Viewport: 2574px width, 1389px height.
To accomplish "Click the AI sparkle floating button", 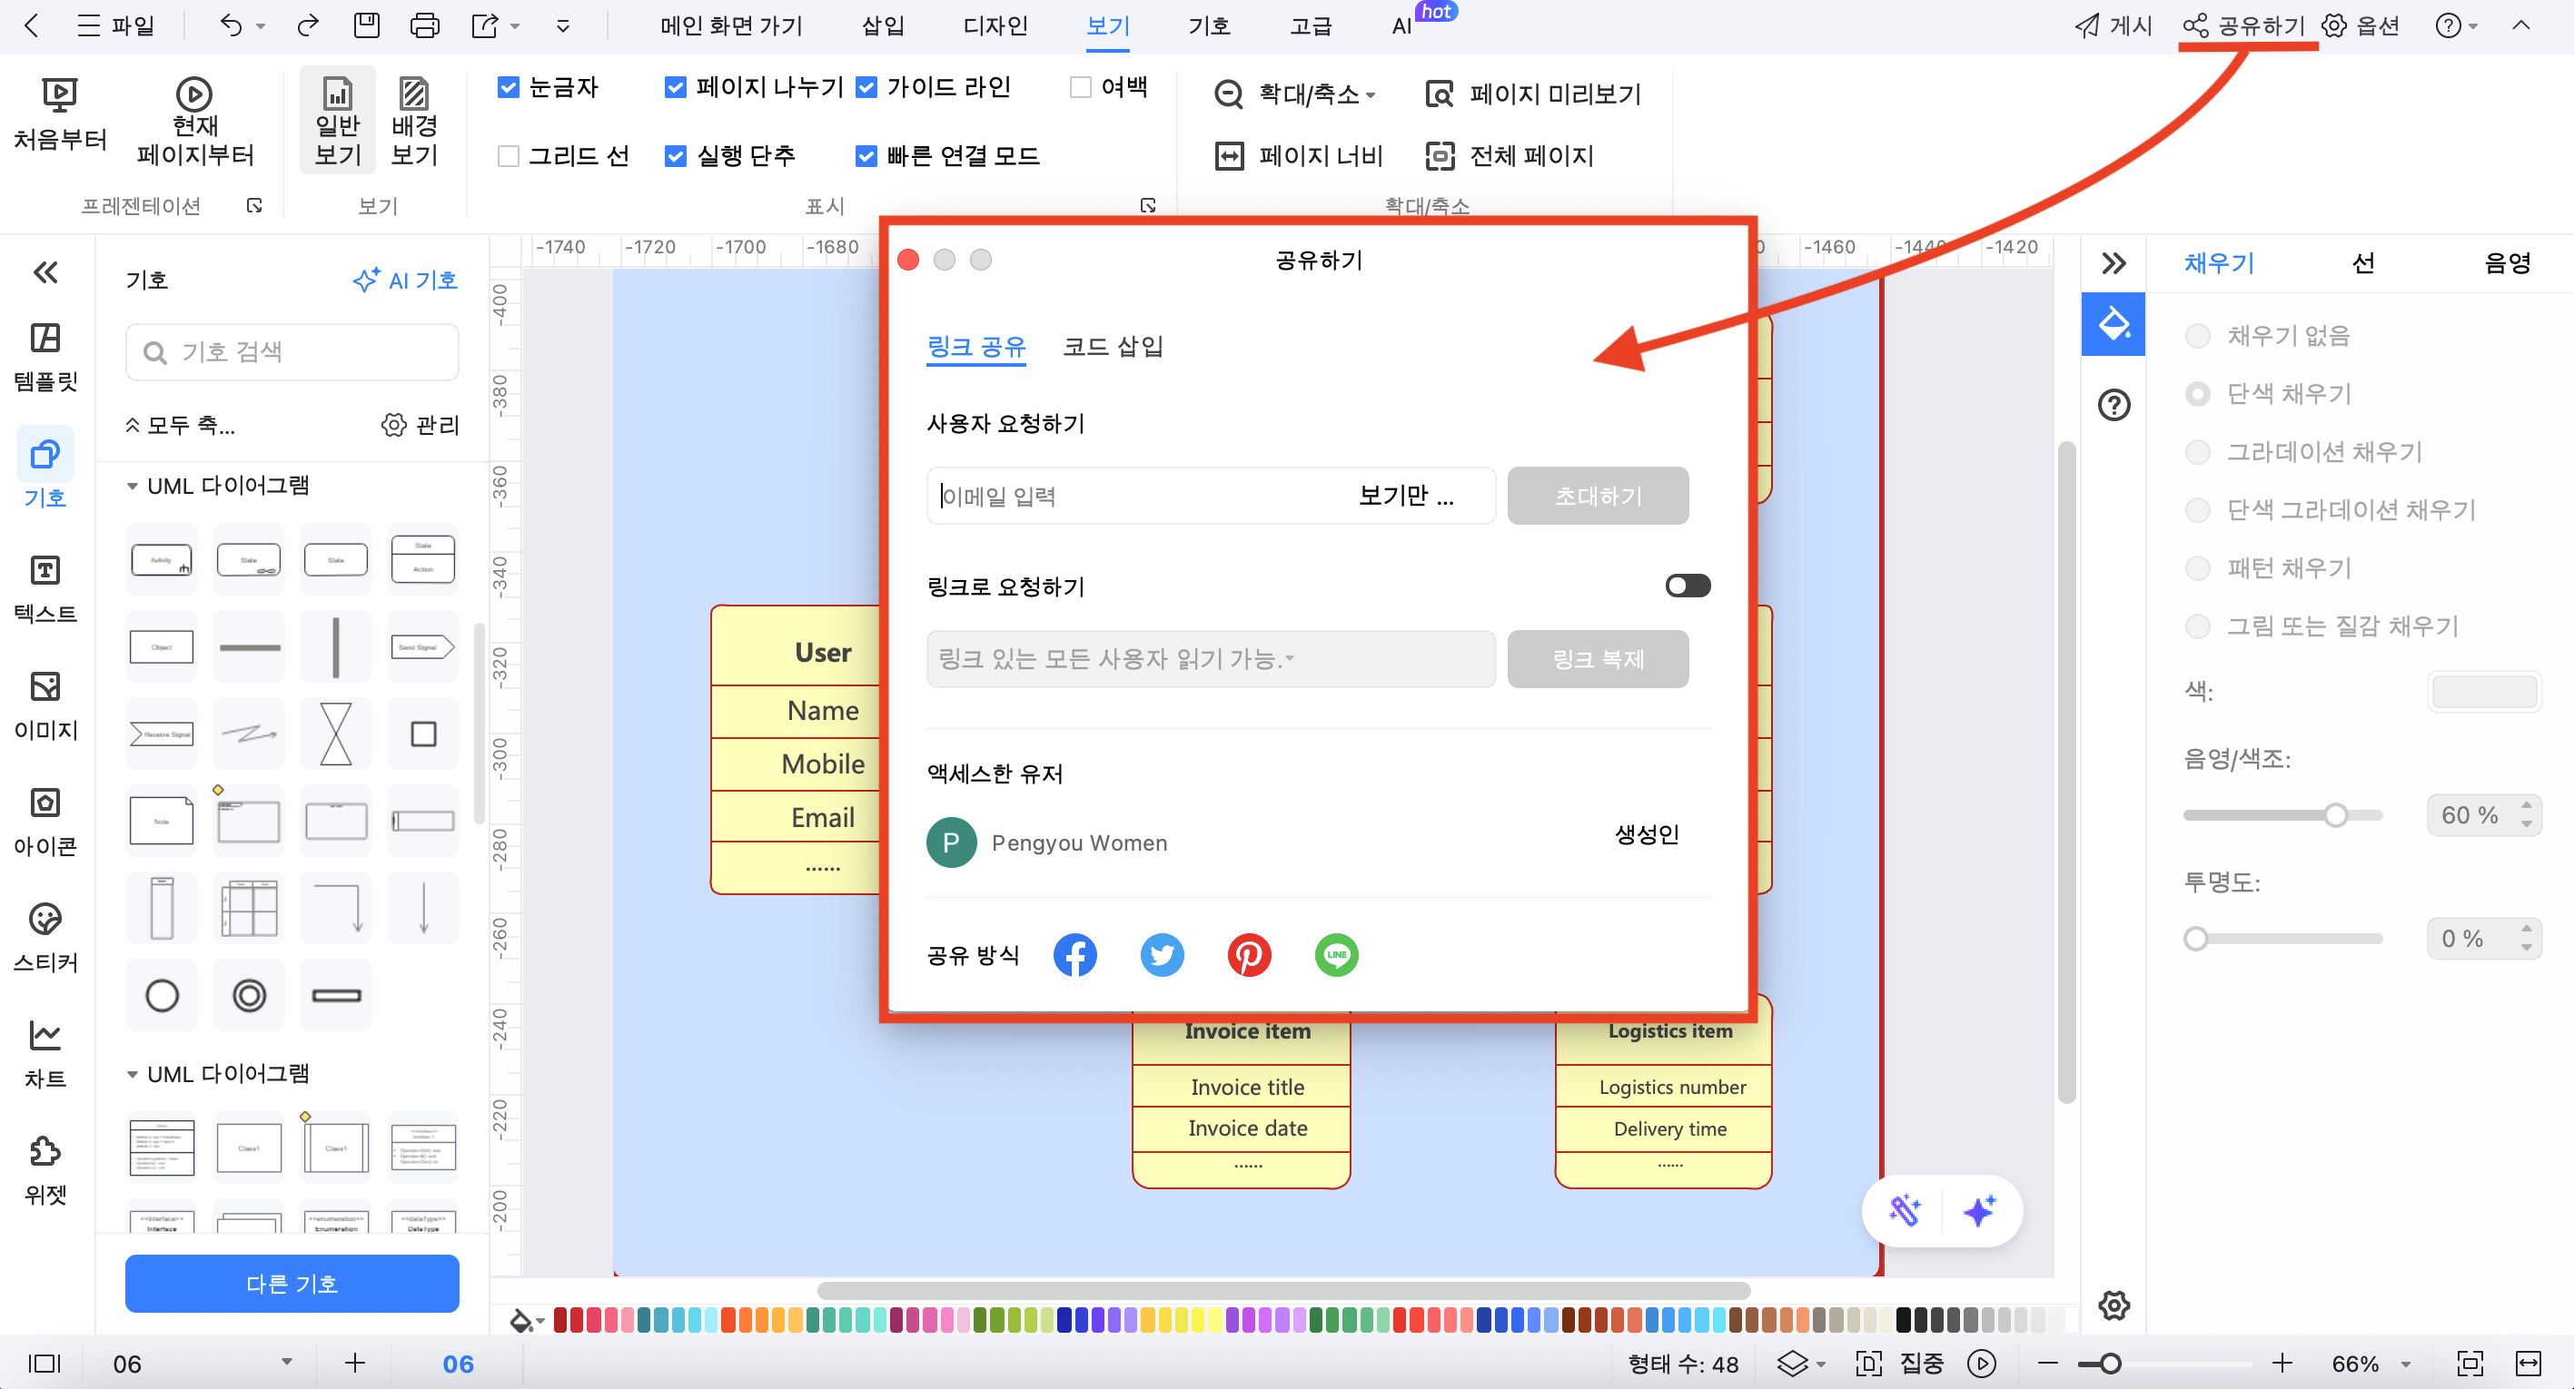I will 1979,1210.
